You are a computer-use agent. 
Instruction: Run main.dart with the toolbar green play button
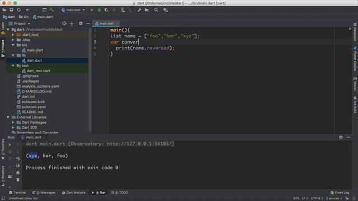[x=92, y=10]
